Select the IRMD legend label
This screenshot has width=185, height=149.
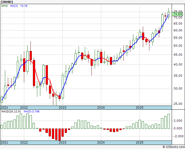coord(4,6)
